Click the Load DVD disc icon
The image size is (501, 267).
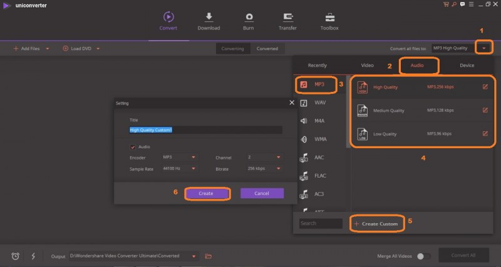point(66,49)
